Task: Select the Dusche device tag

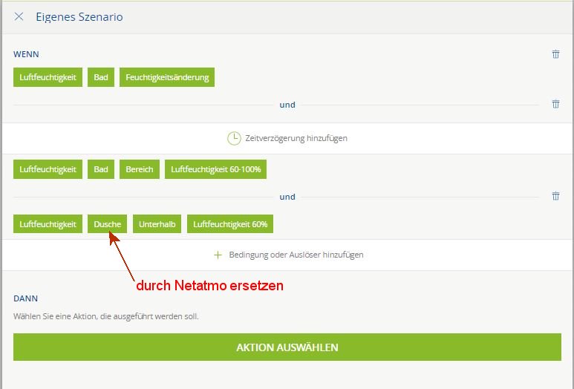Action: (x=107, y=224)
